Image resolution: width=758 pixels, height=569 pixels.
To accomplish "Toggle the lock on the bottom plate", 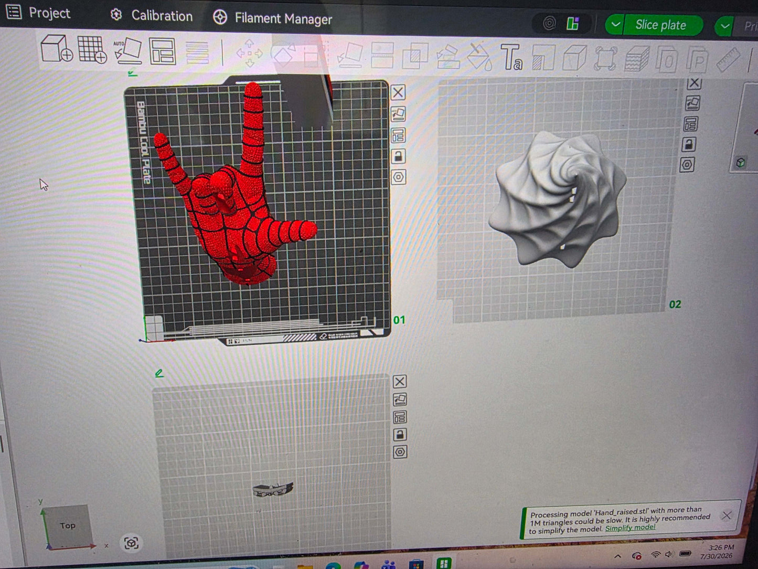I will tap(400, 435).
